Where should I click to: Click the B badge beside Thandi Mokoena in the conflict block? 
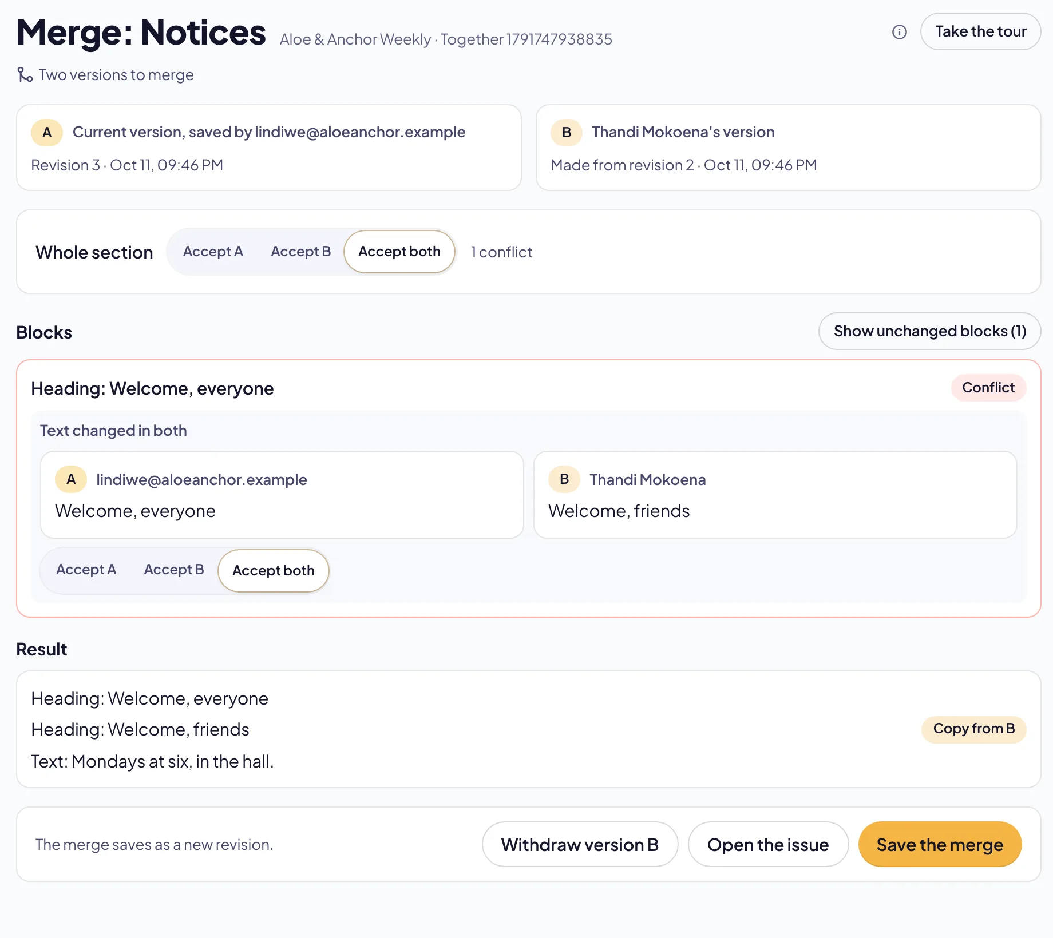coord(564,479)
